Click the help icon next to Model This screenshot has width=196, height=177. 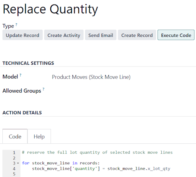[x=21, y=75]
